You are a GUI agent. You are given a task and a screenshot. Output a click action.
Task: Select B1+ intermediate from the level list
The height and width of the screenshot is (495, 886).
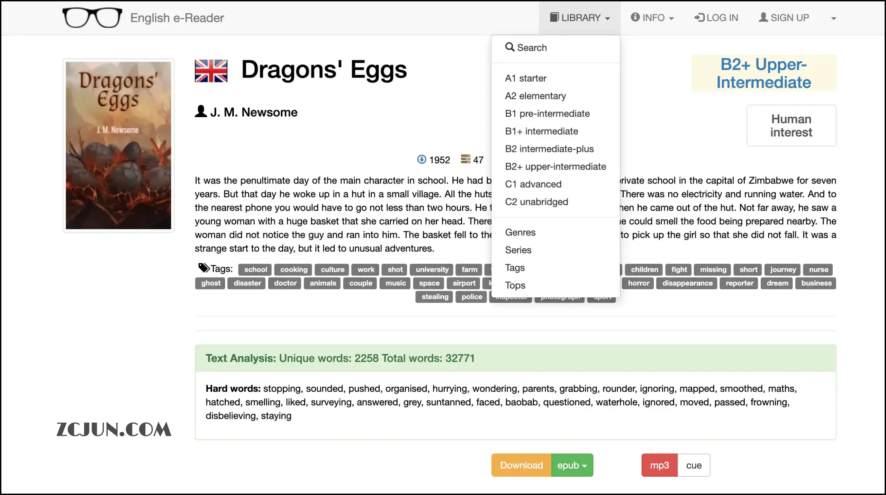coord(542,131)
